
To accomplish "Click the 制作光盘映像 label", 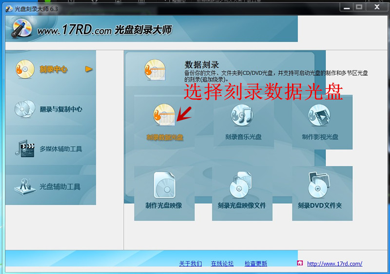I will (x=164, y=205).
